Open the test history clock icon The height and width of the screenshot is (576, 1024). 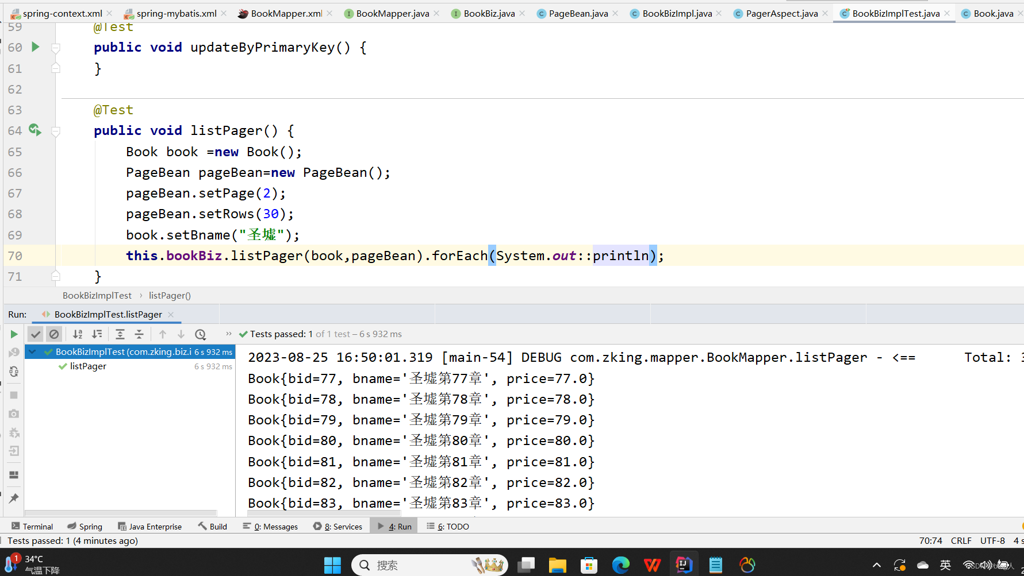click(x=200, y=334)
